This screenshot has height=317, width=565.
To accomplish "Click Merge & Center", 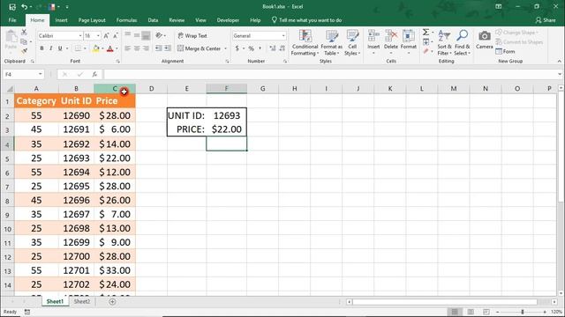I will pos(200,48).
